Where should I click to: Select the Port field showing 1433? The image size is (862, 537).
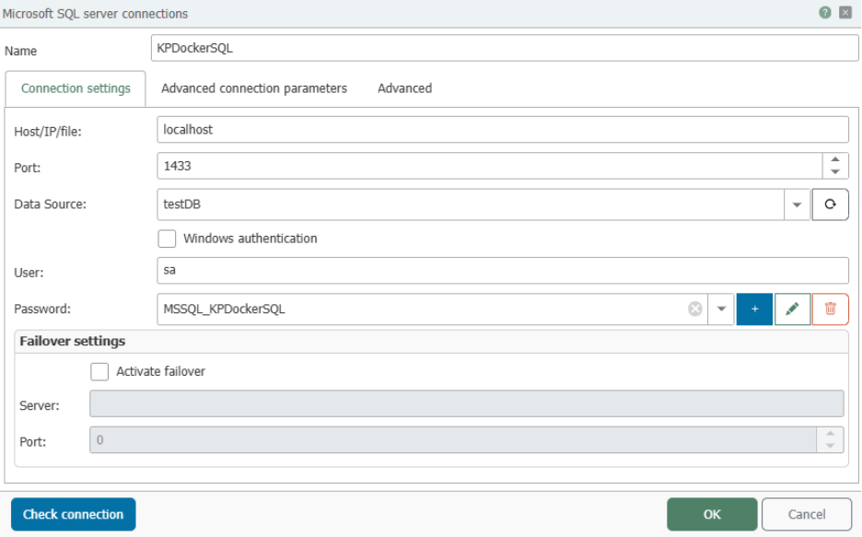click(x=490, y=166)
